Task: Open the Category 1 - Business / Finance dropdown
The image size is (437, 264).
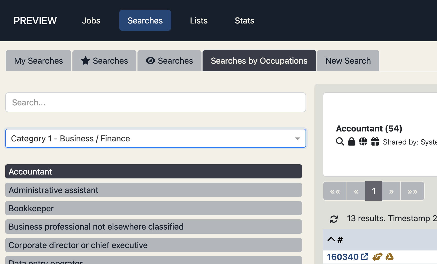Action: (x=156, y=138)
